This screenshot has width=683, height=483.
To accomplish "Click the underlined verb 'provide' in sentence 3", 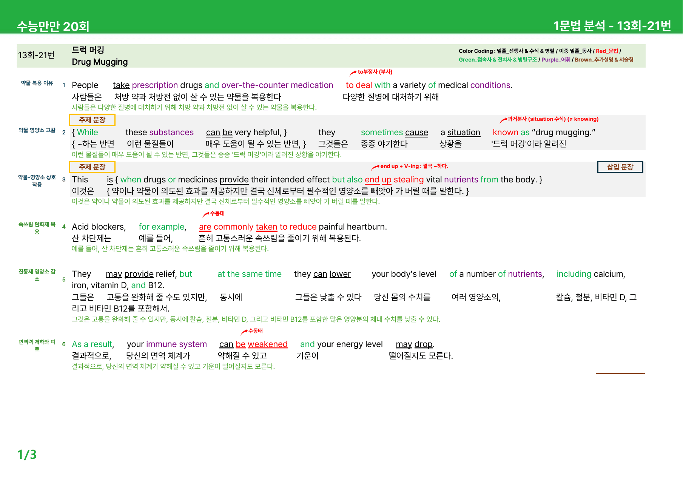I will [234, 180].
